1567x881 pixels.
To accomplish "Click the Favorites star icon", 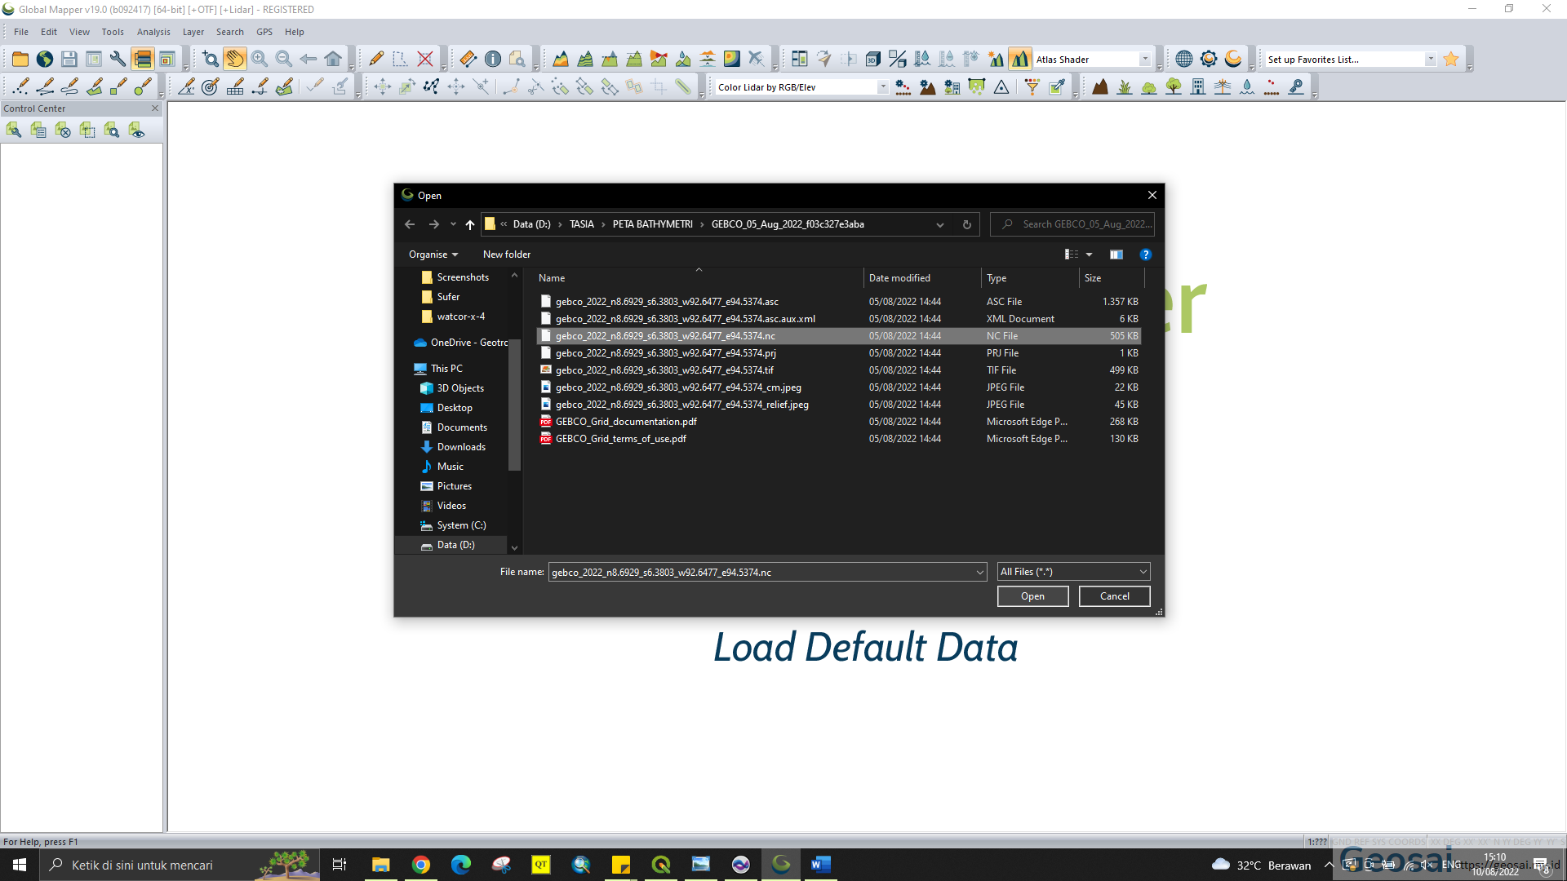I will coord(1450,58).
